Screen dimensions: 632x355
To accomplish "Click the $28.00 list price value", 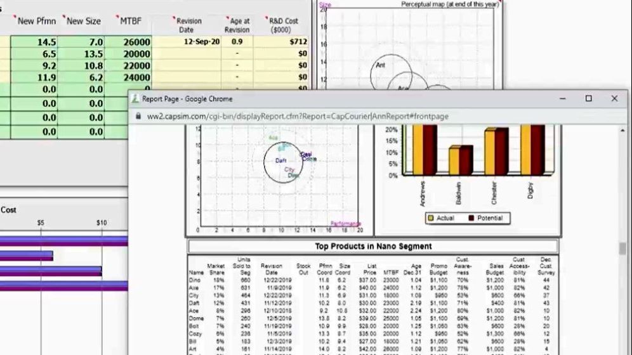I will point(367,326).
